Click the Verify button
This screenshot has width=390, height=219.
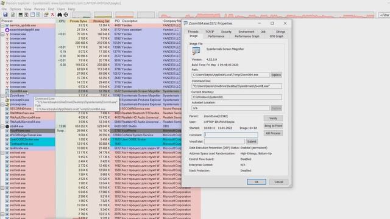coord(273,118)
